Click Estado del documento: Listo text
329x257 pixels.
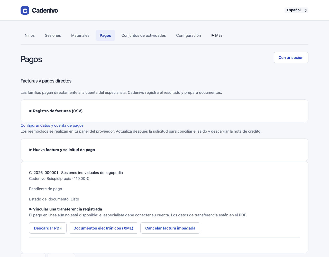[x=54, y=199]
